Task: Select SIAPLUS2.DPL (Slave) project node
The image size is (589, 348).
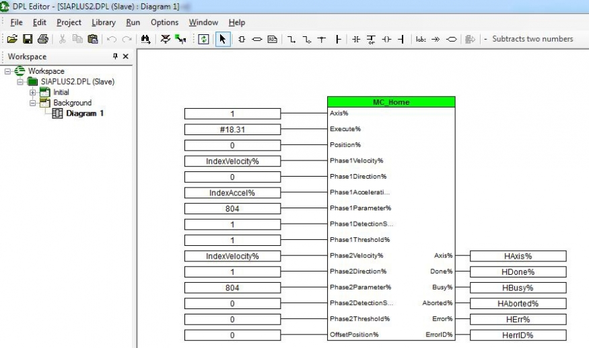Action: [77, 82]
